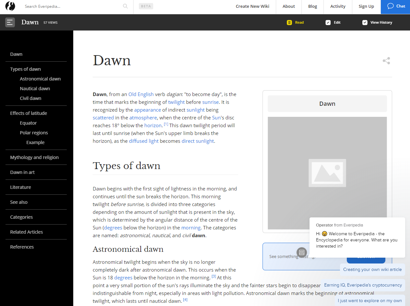Click the Everipedia logo icon
The width and height of the screenshot is (410, 306).
(x=10, y=6)
